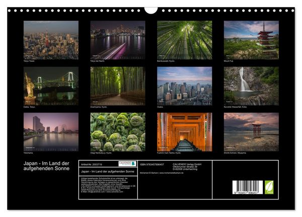Open the Bambuswald Kyoto canopy photo
This screenshot has width=302, height=217.
coord(185,40)
